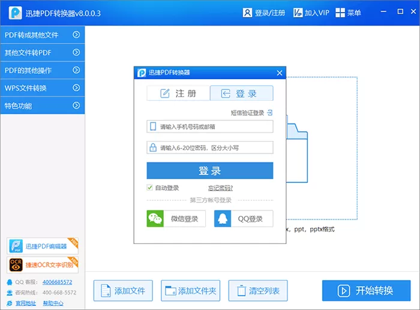The image size is (420, 310).
Task: Click the browser icon beside 官网地址
Action: coord(10,303)
